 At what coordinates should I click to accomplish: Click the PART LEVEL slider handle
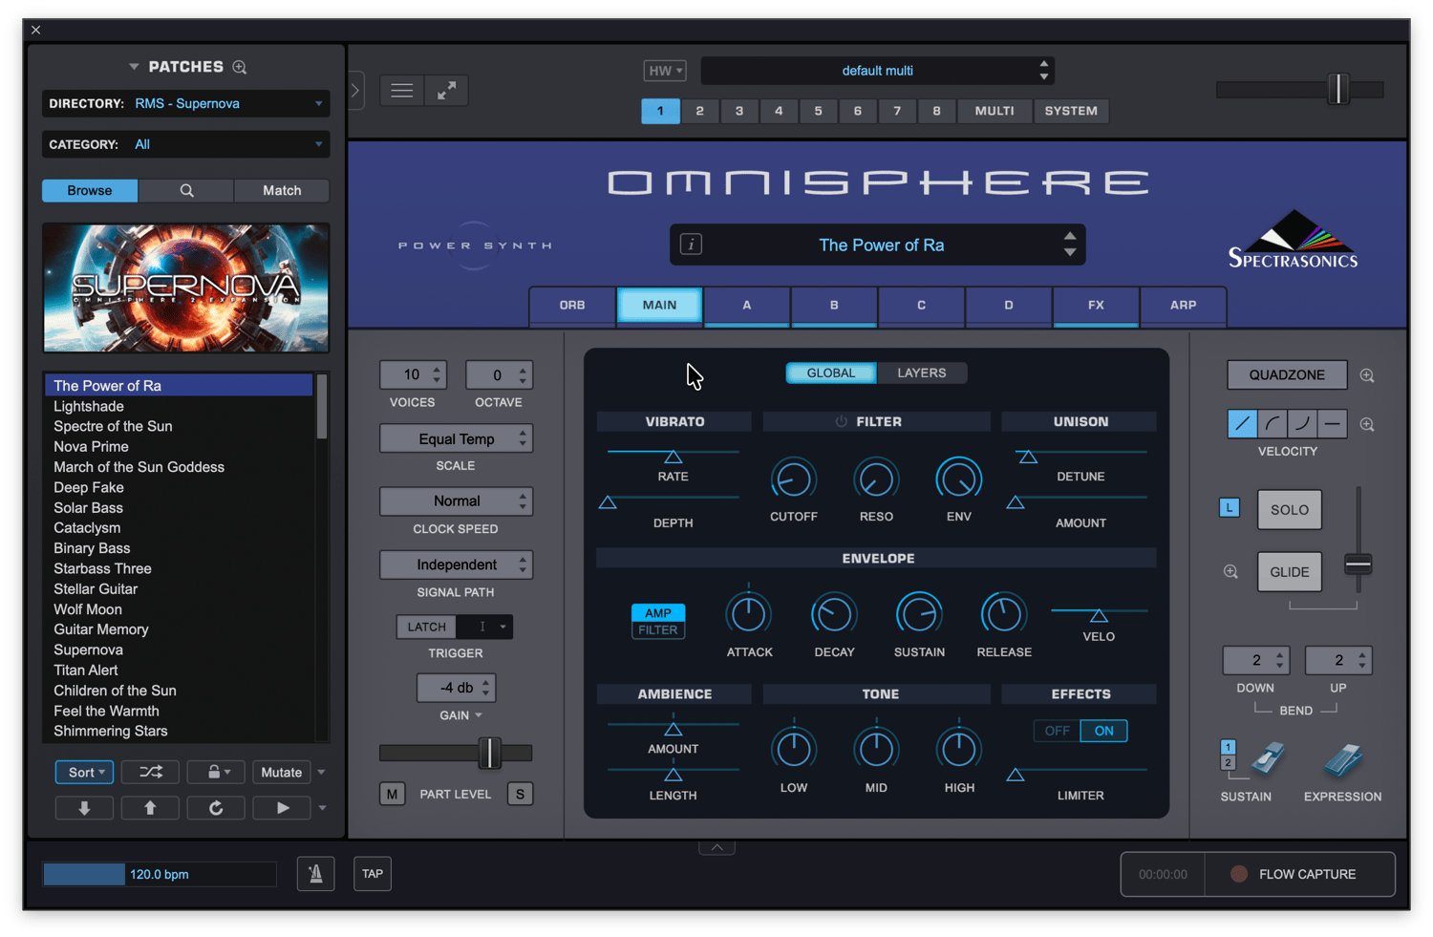(489, 753)
